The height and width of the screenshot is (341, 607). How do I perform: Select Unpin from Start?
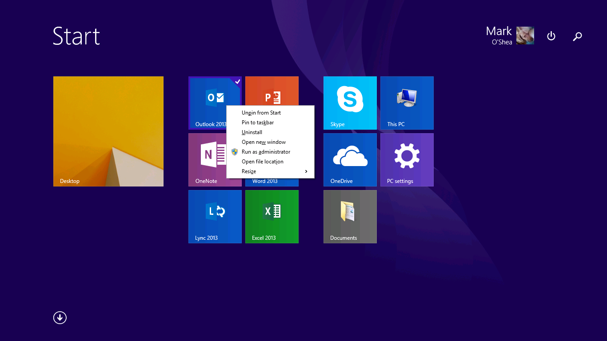coord(261,113)
